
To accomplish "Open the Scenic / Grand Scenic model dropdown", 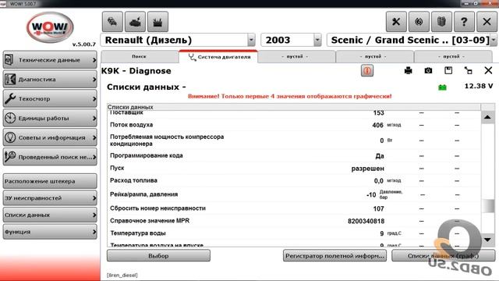I will (494, 40).
